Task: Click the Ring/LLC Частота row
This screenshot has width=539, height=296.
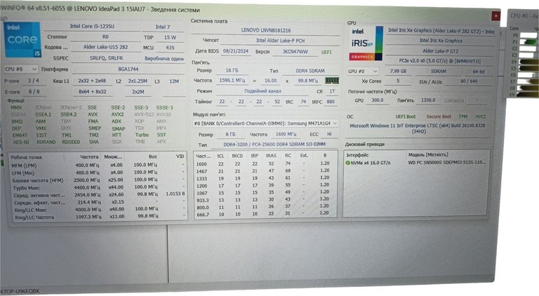Action: (x=98, y=217)
